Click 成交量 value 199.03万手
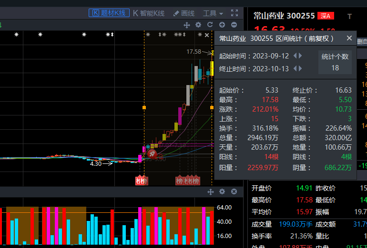 [296, 224]
